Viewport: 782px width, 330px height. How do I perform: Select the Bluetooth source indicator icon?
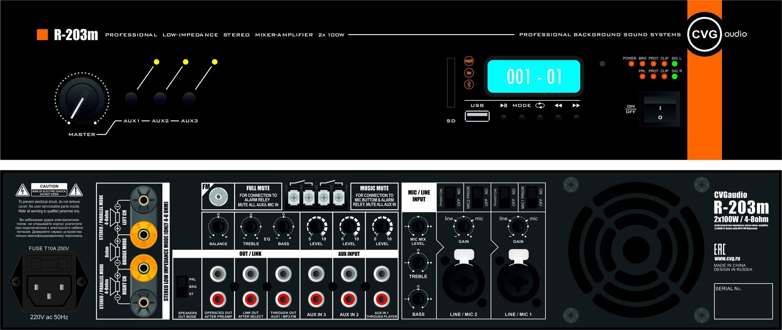point(469,84)
